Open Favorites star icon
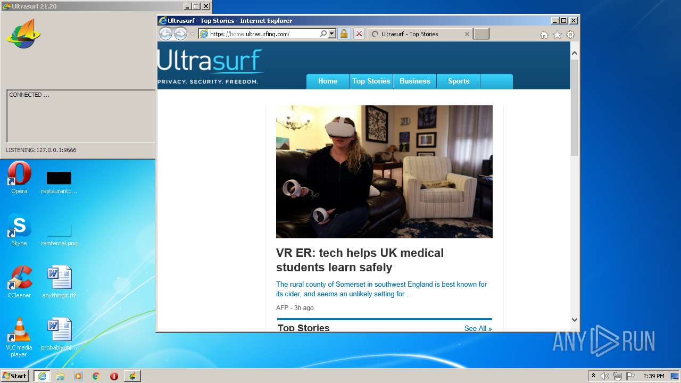The image size is (681, 383). coord(557,35)
